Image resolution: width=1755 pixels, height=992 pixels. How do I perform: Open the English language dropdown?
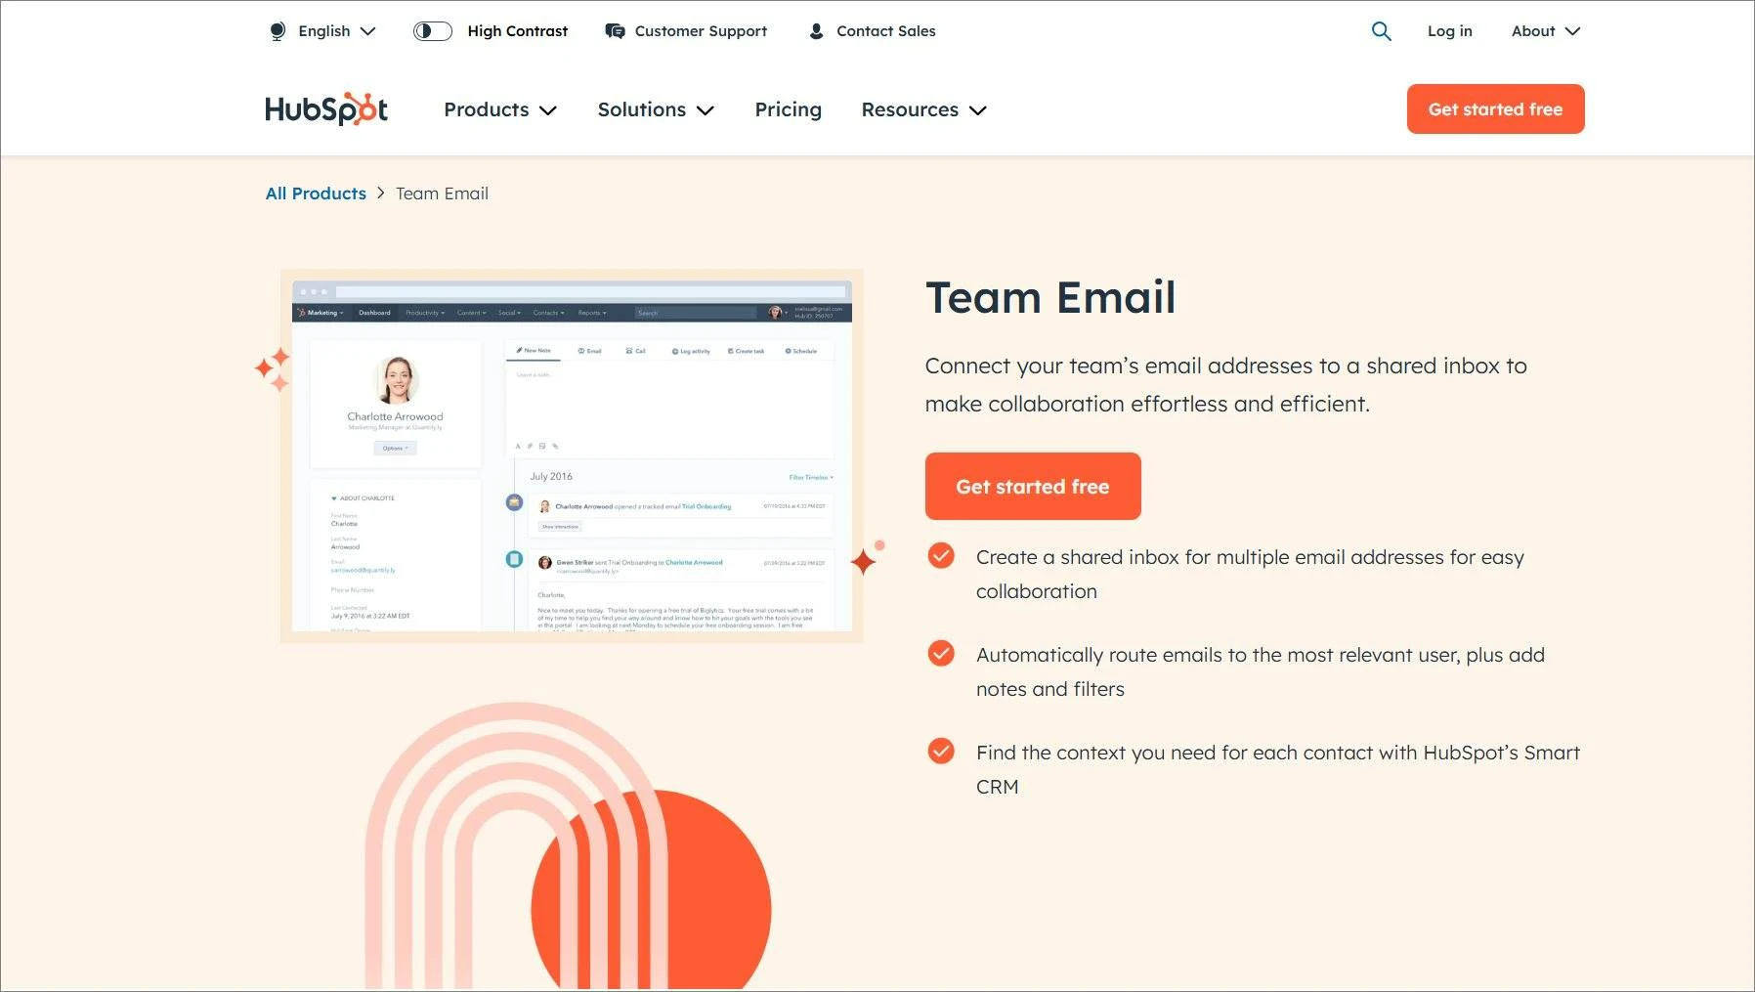[323, 31]
